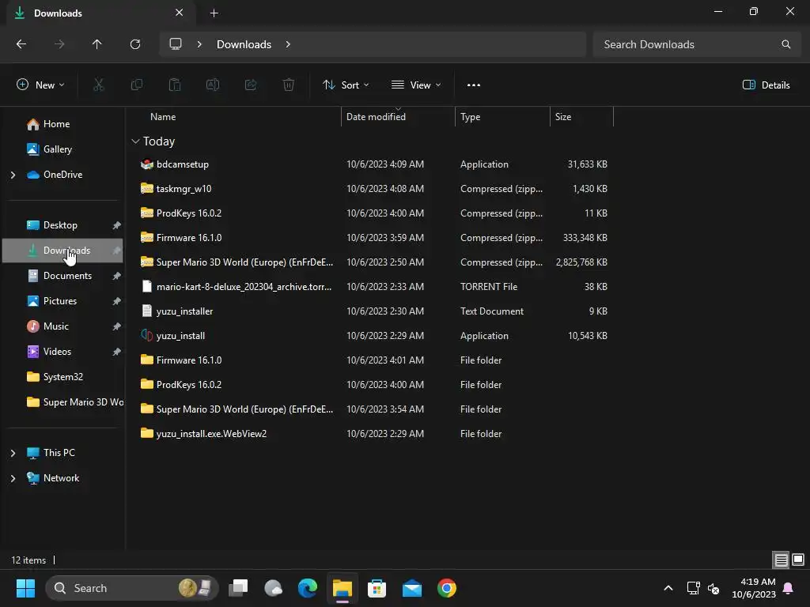810x607 pixels.
Task: Sort by Size column header
Action: click(x=563, y=117)
